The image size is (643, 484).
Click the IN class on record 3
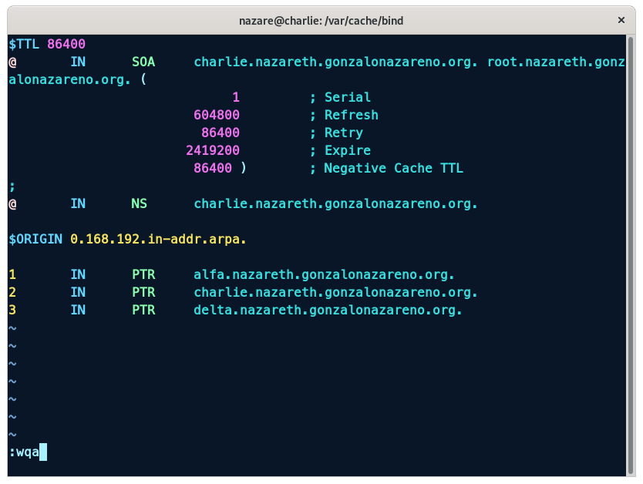click(78, 311)
